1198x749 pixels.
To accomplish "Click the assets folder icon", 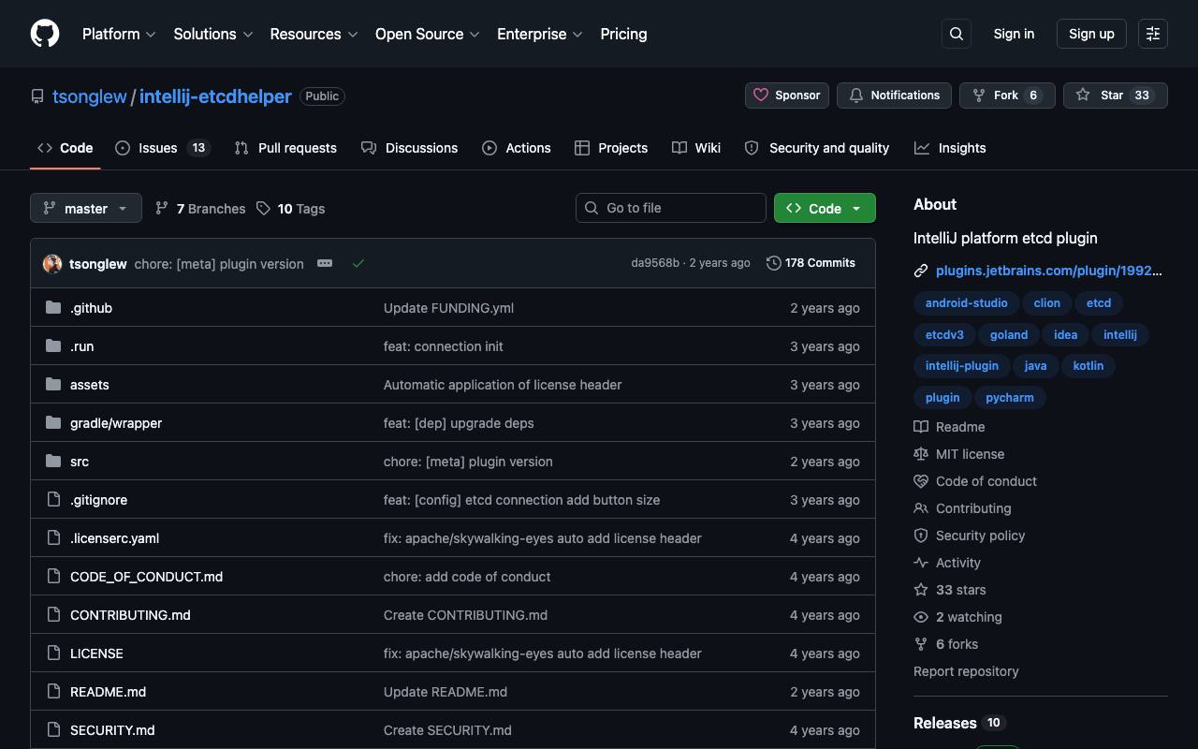I will pyautogui.click(x=53, y=384).
